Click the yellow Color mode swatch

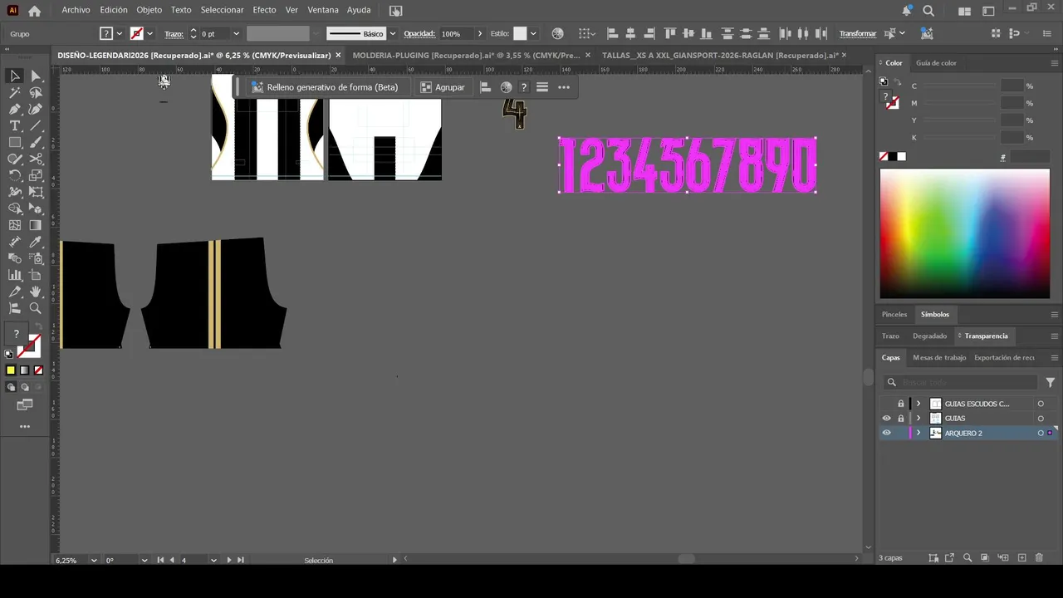tap(11, 370)
